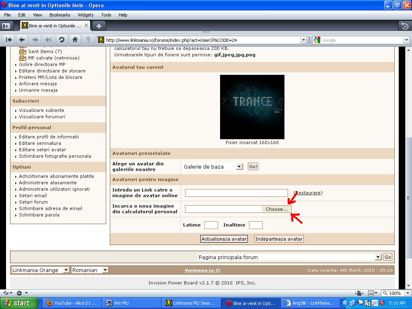Image resolution: width=412 pixels, height=309 pixels.
Task: Click the Go! gallery button
Action: click(x=253, y=167)
